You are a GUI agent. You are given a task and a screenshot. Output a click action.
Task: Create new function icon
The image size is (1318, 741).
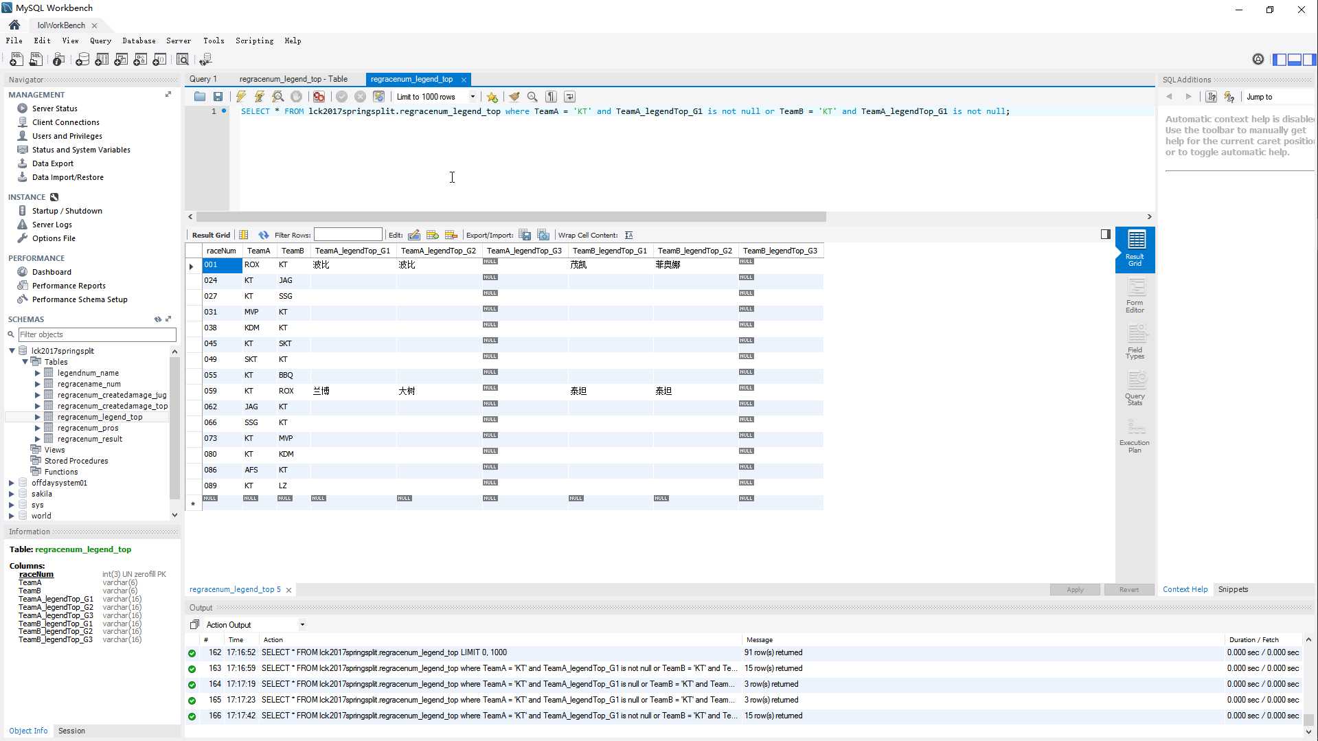click(x=159, y=60)
